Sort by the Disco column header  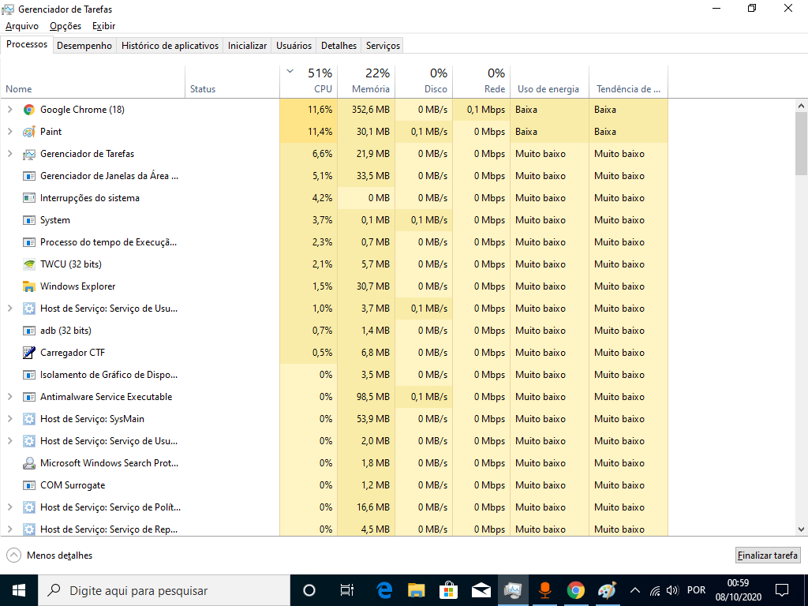pos(424,81)
